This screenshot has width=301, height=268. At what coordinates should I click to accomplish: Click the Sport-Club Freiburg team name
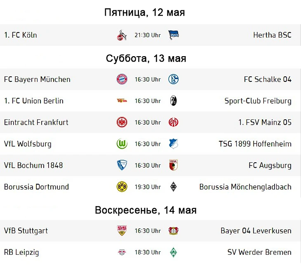pos(258,101)
